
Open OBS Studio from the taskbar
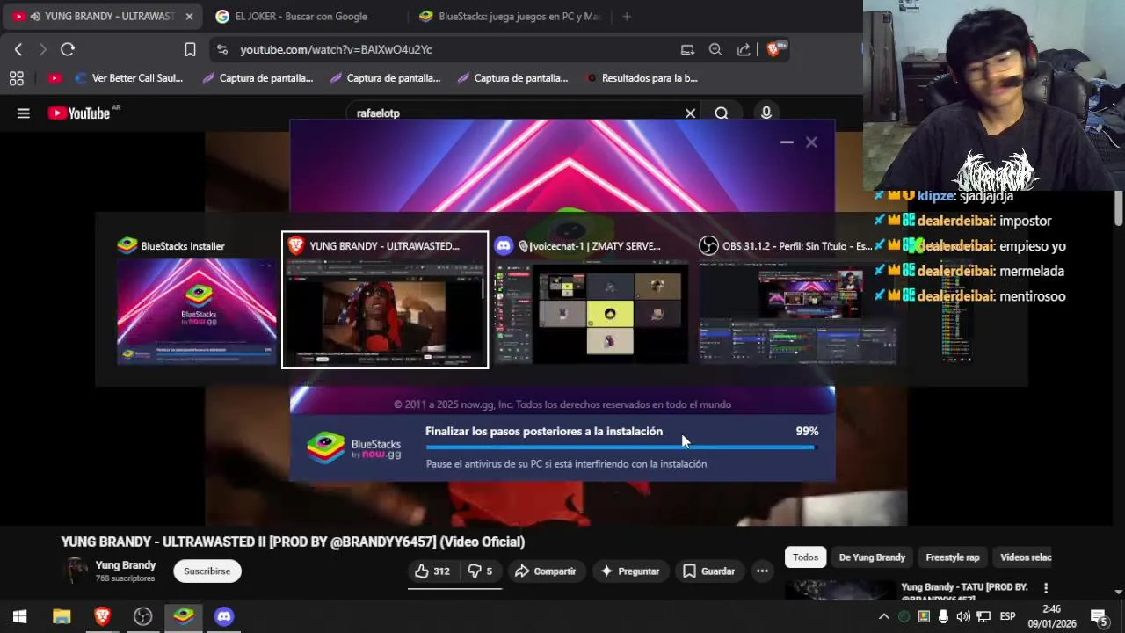[142, 616]
